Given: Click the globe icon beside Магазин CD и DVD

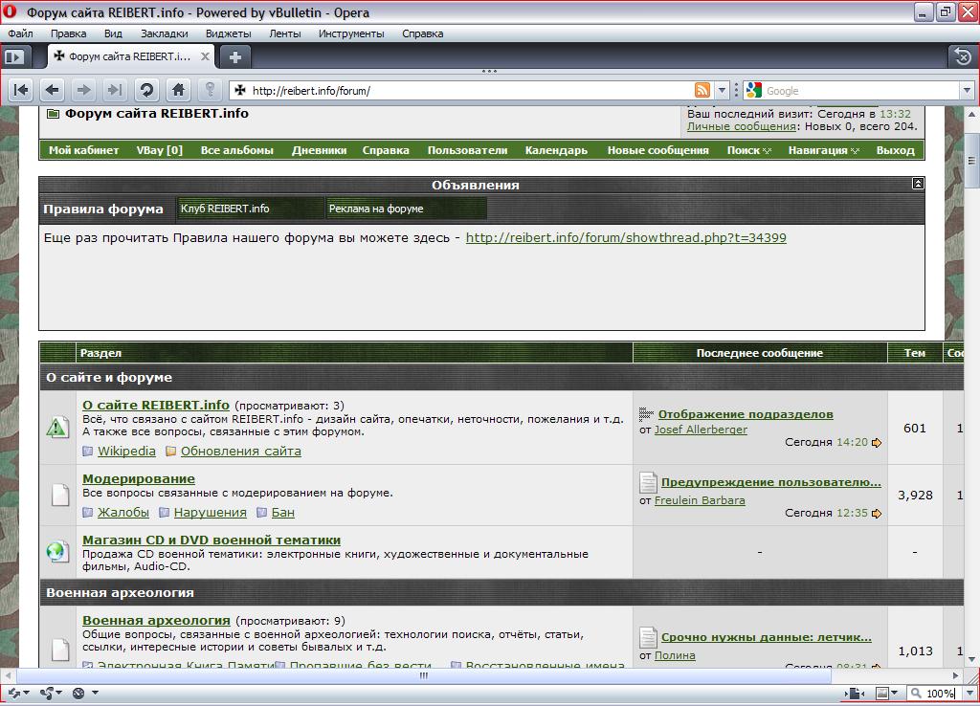Looking at the screenshot, I should click(x=56, y=551).
